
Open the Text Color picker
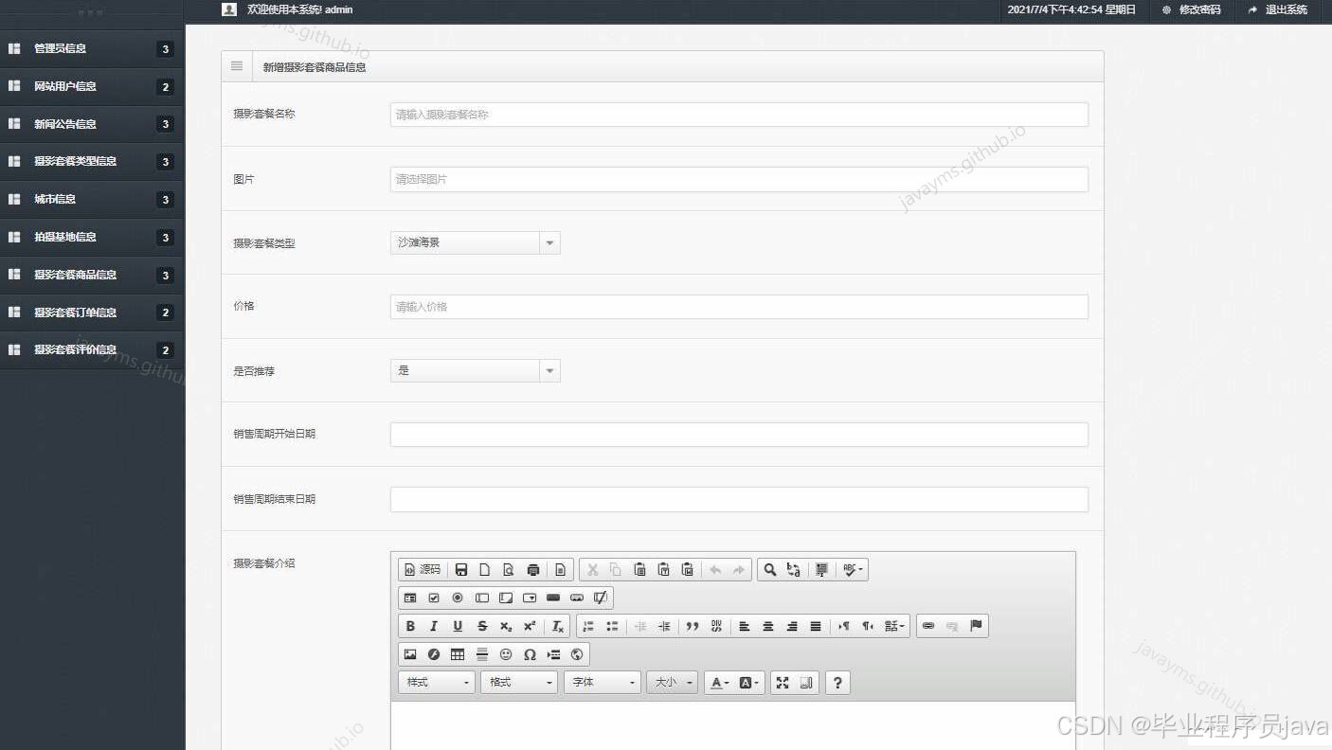coord(720,682)
